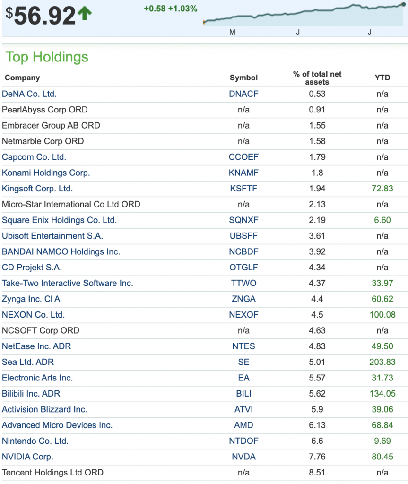Select NVIDIA net assets value 7.76
408x484 pixels.
pos(317,457)
